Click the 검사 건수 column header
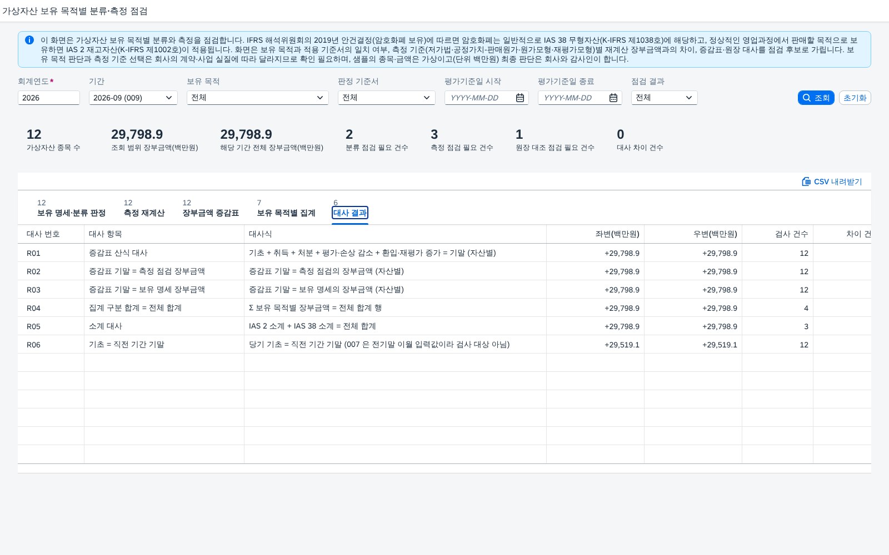 [x=778, y=234]
